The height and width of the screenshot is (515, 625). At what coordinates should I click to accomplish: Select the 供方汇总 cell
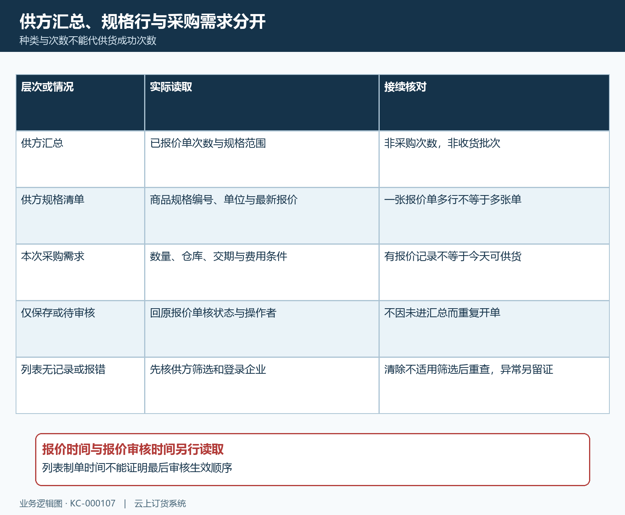(80, 159)
